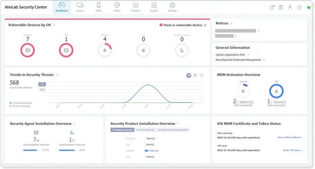Select the V3 trend filter button
Image resolution: width=315 pixels, height=169 pixels.
click(42, 84)
